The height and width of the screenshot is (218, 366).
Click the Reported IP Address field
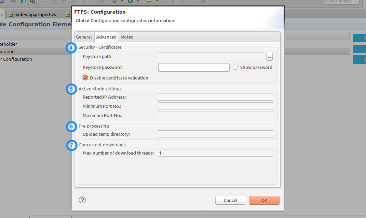[x=215, y=97]
